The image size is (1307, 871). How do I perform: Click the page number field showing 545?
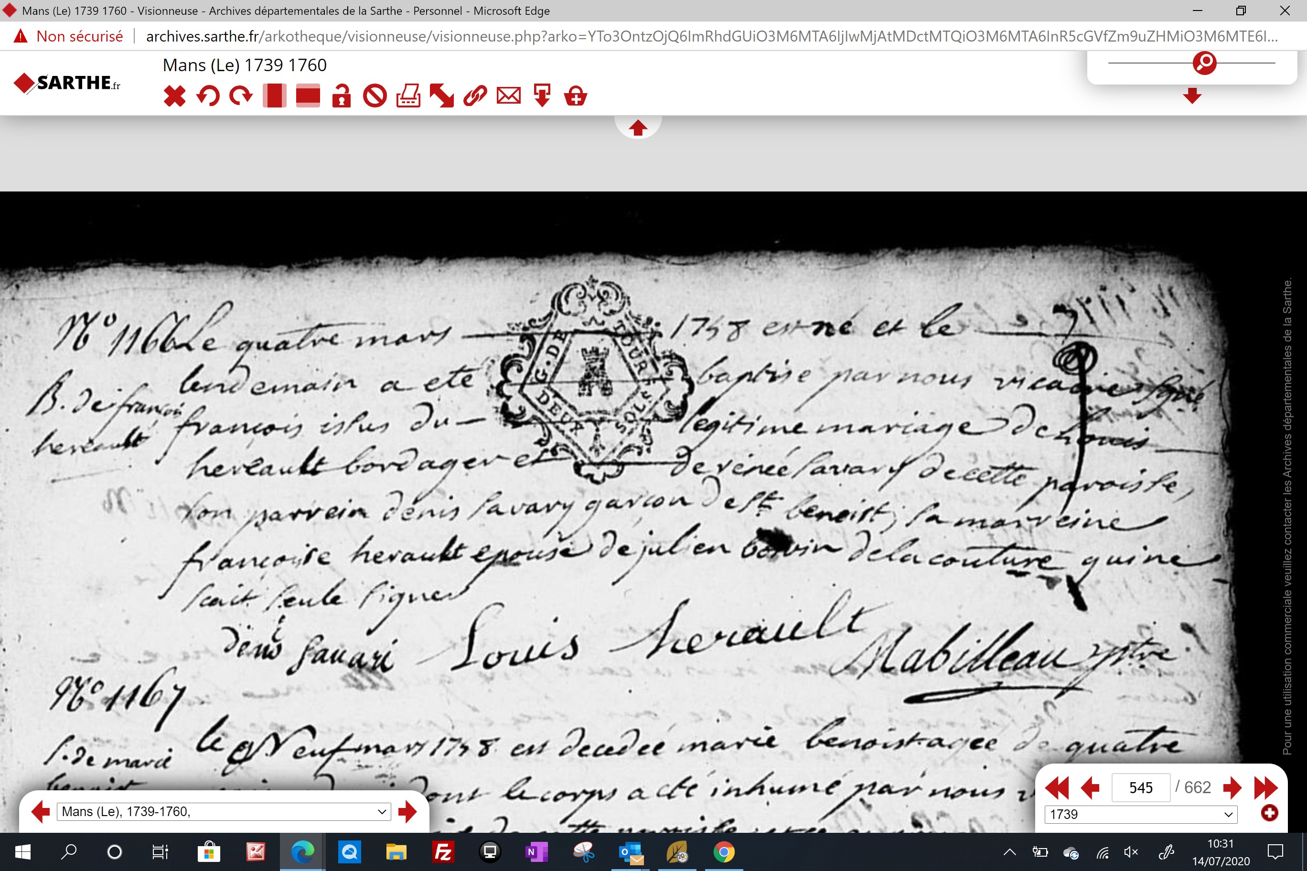(1141, 787)
